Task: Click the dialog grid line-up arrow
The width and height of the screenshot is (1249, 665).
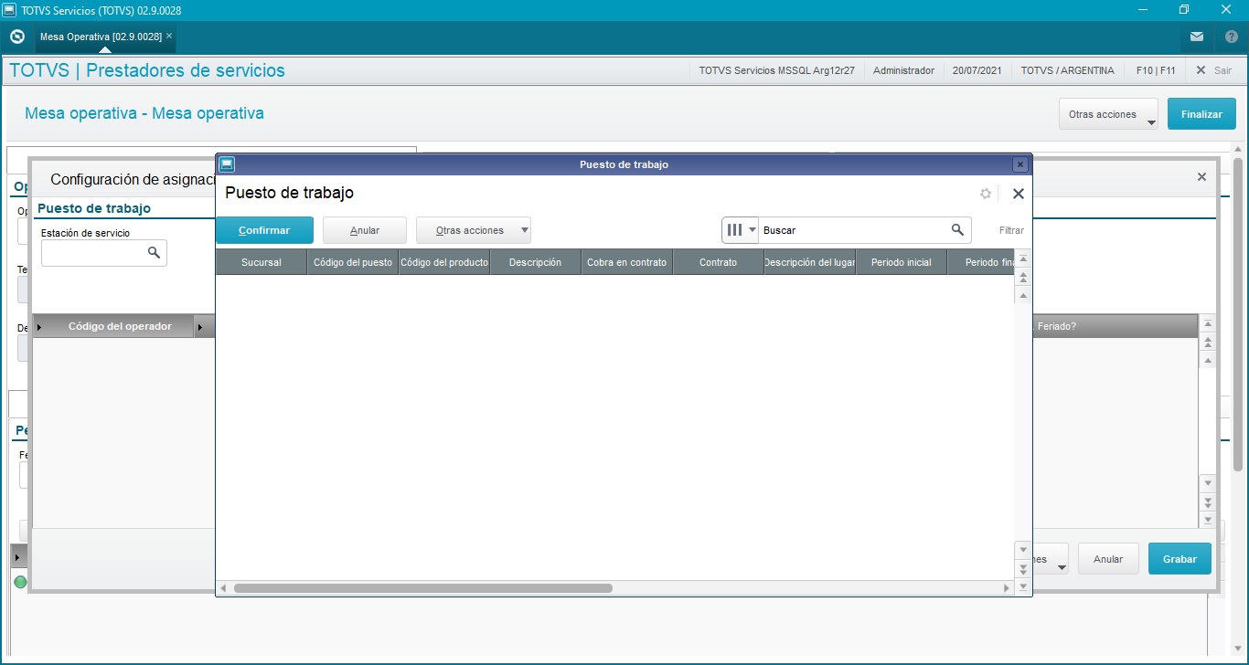Action: click(1023, 295)
